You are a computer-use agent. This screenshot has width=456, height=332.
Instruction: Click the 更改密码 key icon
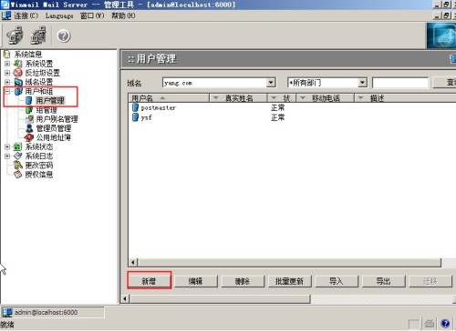(x=18, y=166)
